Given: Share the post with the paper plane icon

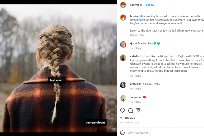Looking at the screenshot, I should [x=138, y=111].
